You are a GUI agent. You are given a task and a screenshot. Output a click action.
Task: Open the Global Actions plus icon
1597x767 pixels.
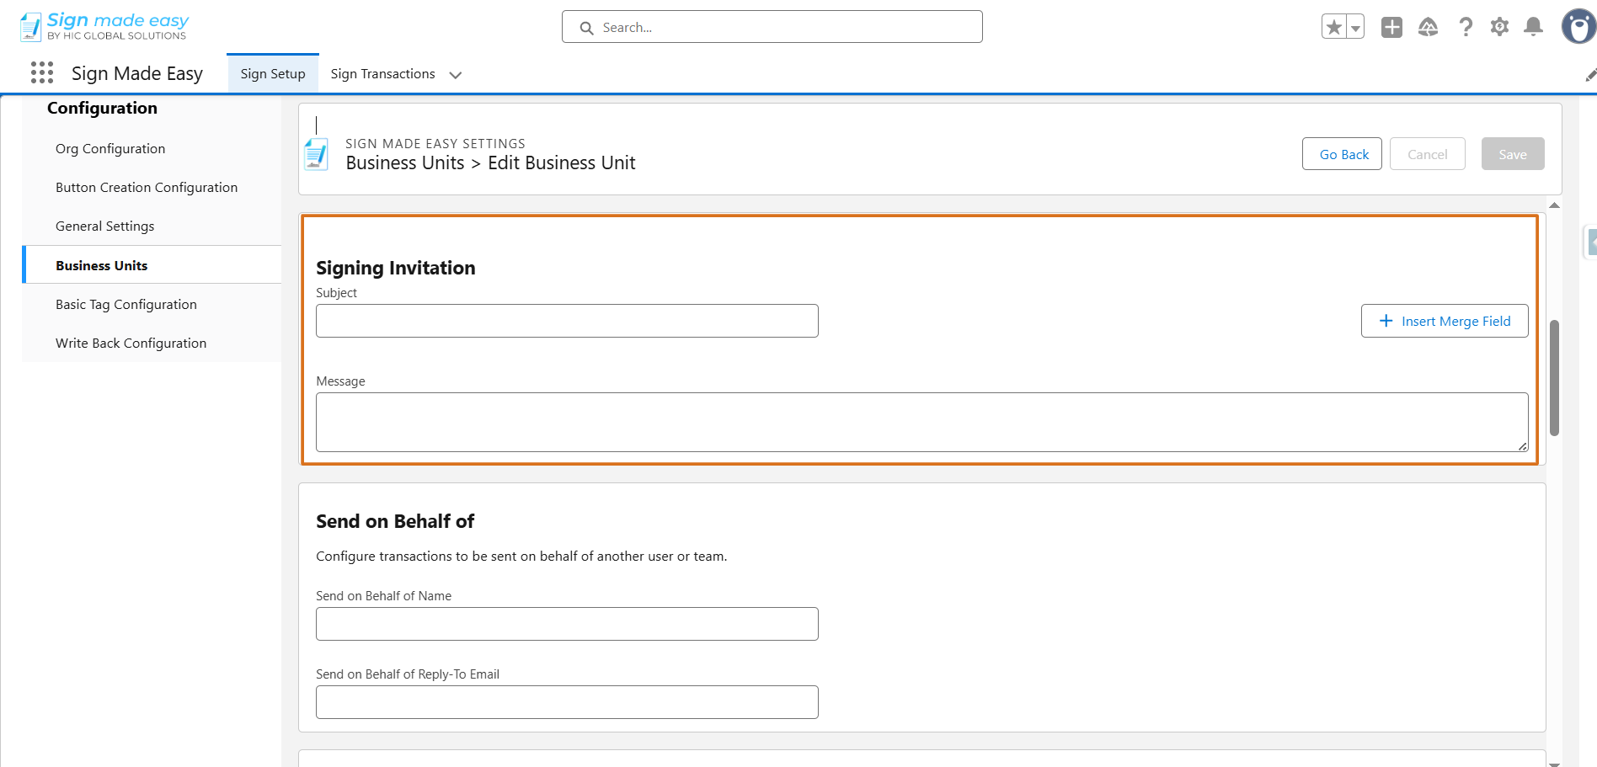point(1391,28)
